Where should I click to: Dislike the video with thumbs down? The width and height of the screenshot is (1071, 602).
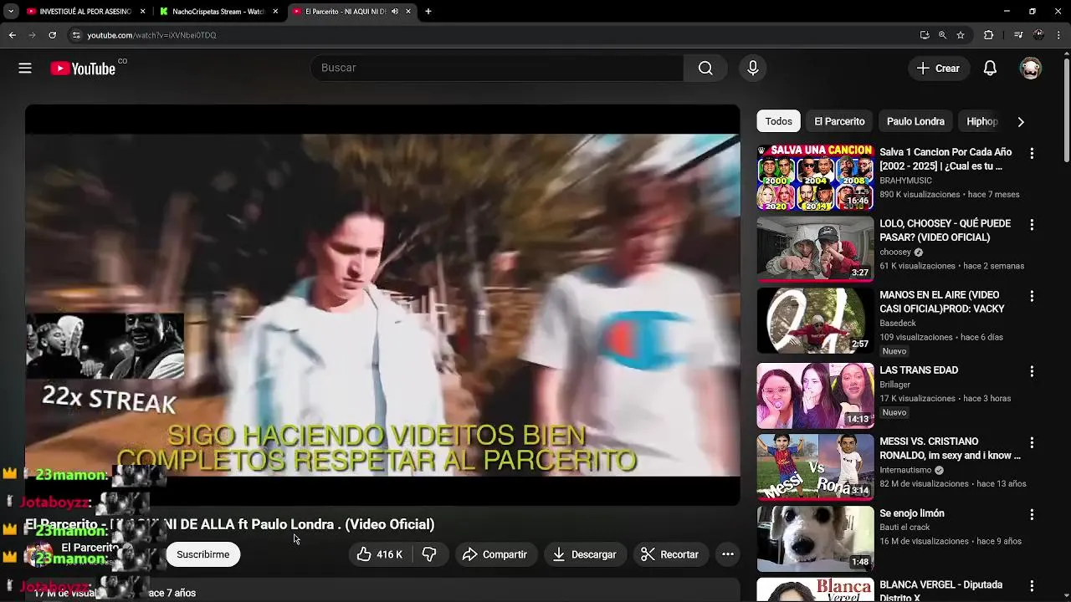(x=429, y=554)
